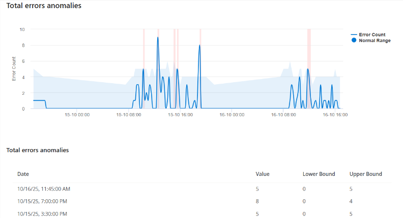Toggle the Error Count series label in legend
This screenshot has width=403, height=218.
(x=372, y=34)
